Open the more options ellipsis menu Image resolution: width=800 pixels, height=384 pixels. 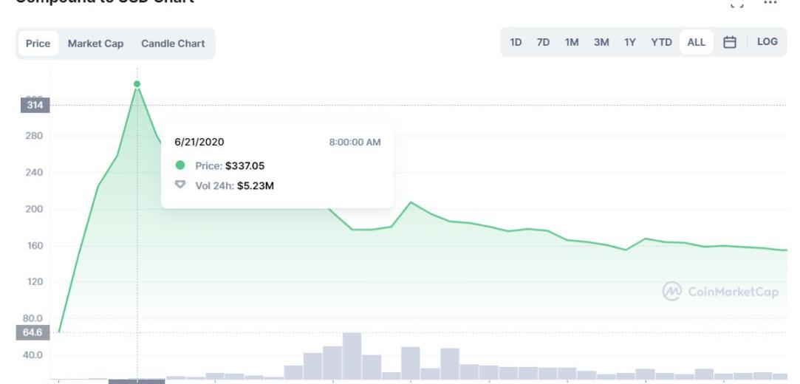(x=770, y=3)
